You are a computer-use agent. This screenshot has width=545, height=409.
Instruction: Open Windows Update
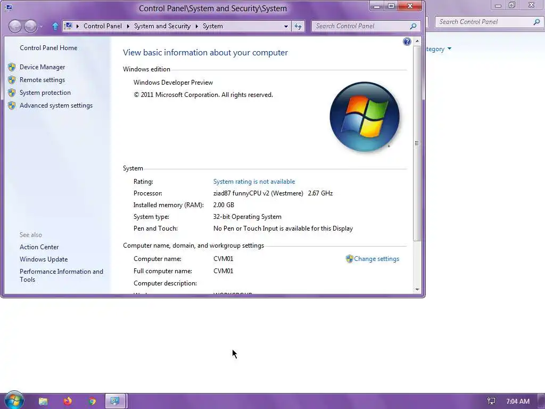click(x=44, y=259)
